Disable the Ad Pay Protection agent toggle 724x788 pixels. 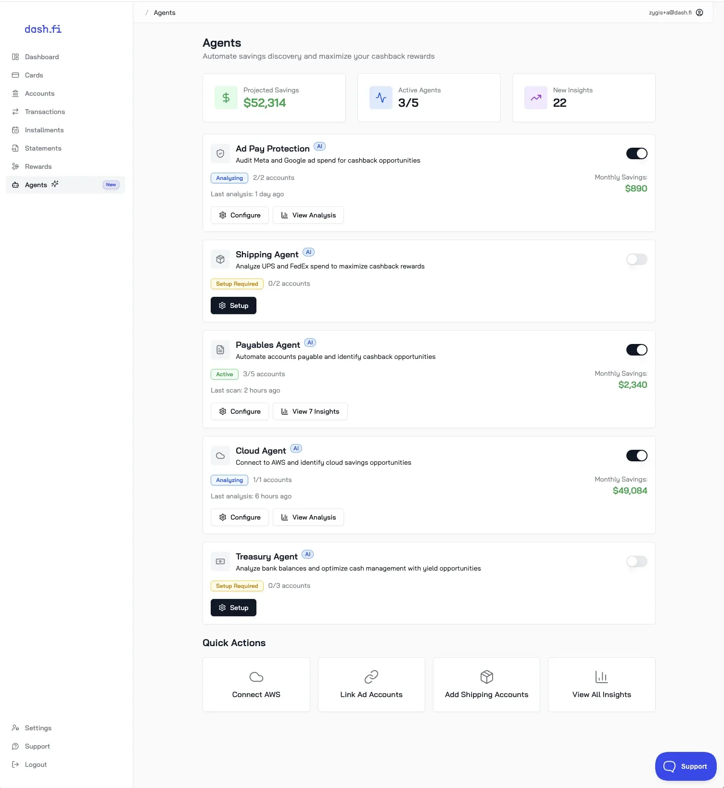click(637, 153)
